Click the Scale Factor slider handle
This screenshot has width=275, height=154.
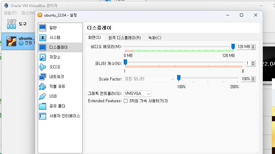point(179,78)
